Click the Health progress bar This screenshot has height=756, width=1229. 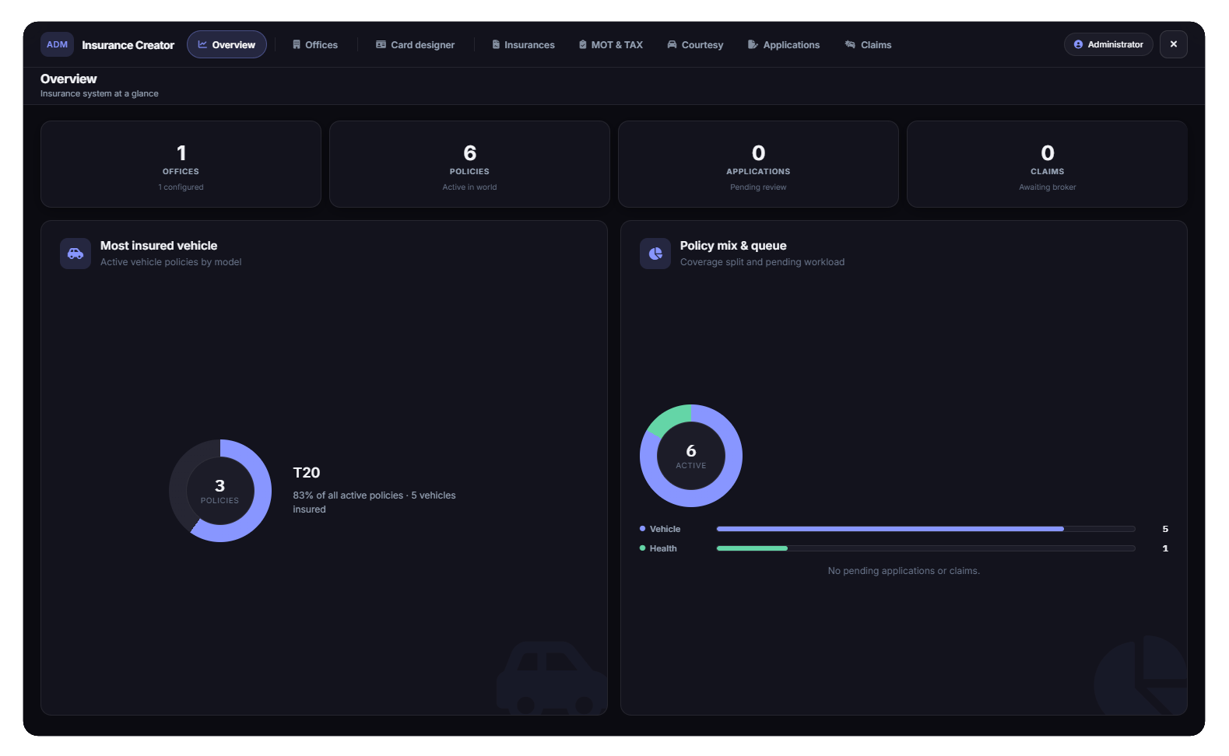(925, 548)
